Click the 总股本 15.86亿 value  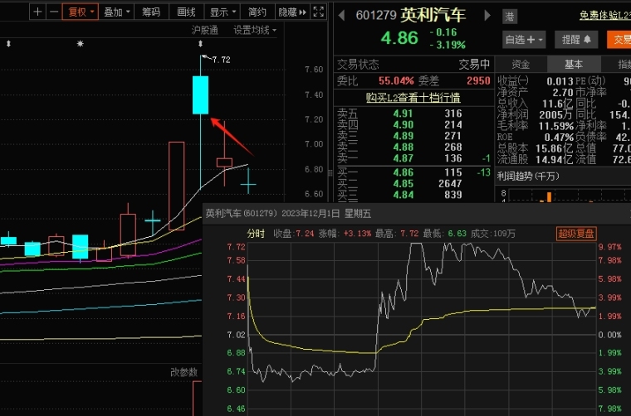pos(554,148)
